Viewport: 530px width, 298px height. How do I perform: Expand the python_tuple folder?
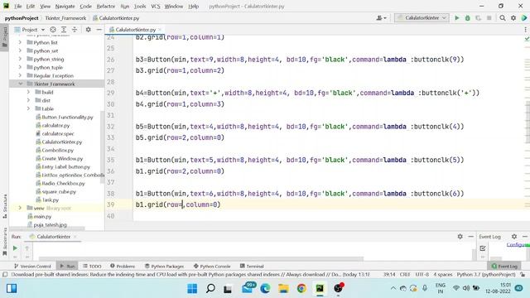pos(20,67)
